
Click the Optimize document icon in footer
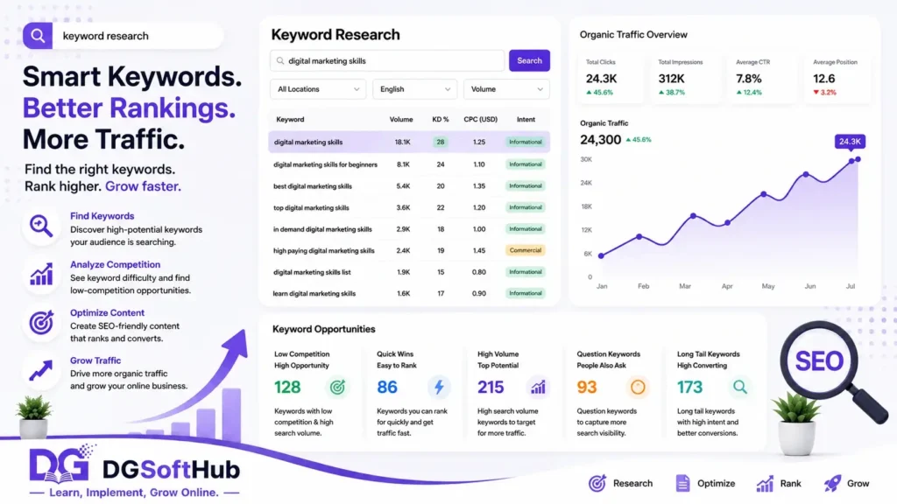point(682,483)
